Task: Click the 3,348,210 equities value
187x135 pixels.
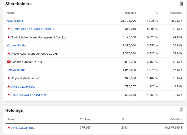Action: click(x=129, y=29)
